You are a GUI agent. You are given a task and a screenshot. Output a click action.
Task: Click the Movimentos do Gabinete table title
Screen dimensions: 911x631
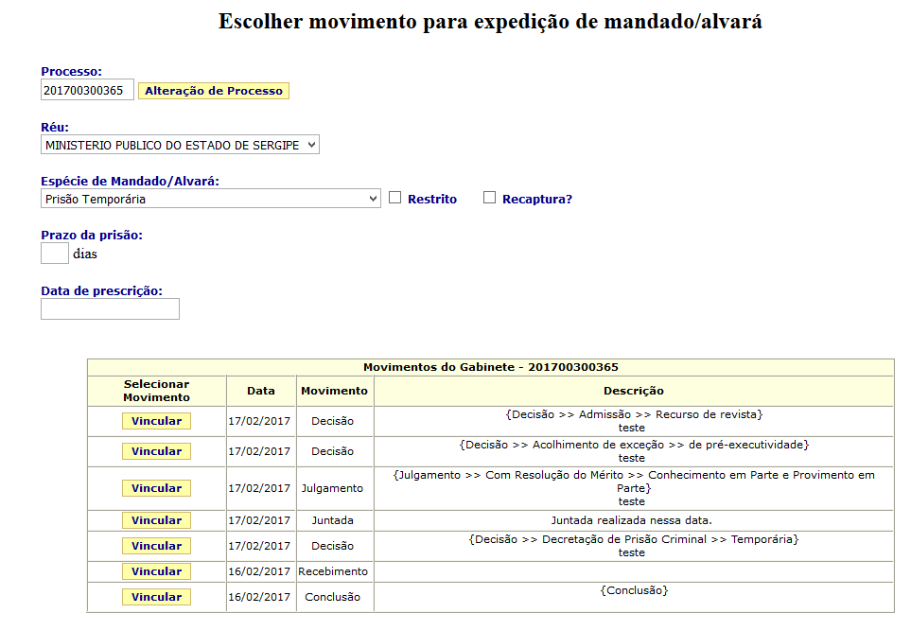(490, 367)
